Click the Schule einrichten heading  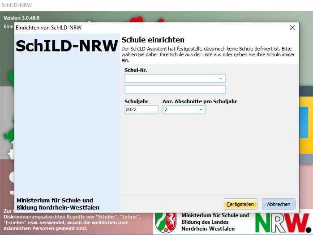coord(153,40)
